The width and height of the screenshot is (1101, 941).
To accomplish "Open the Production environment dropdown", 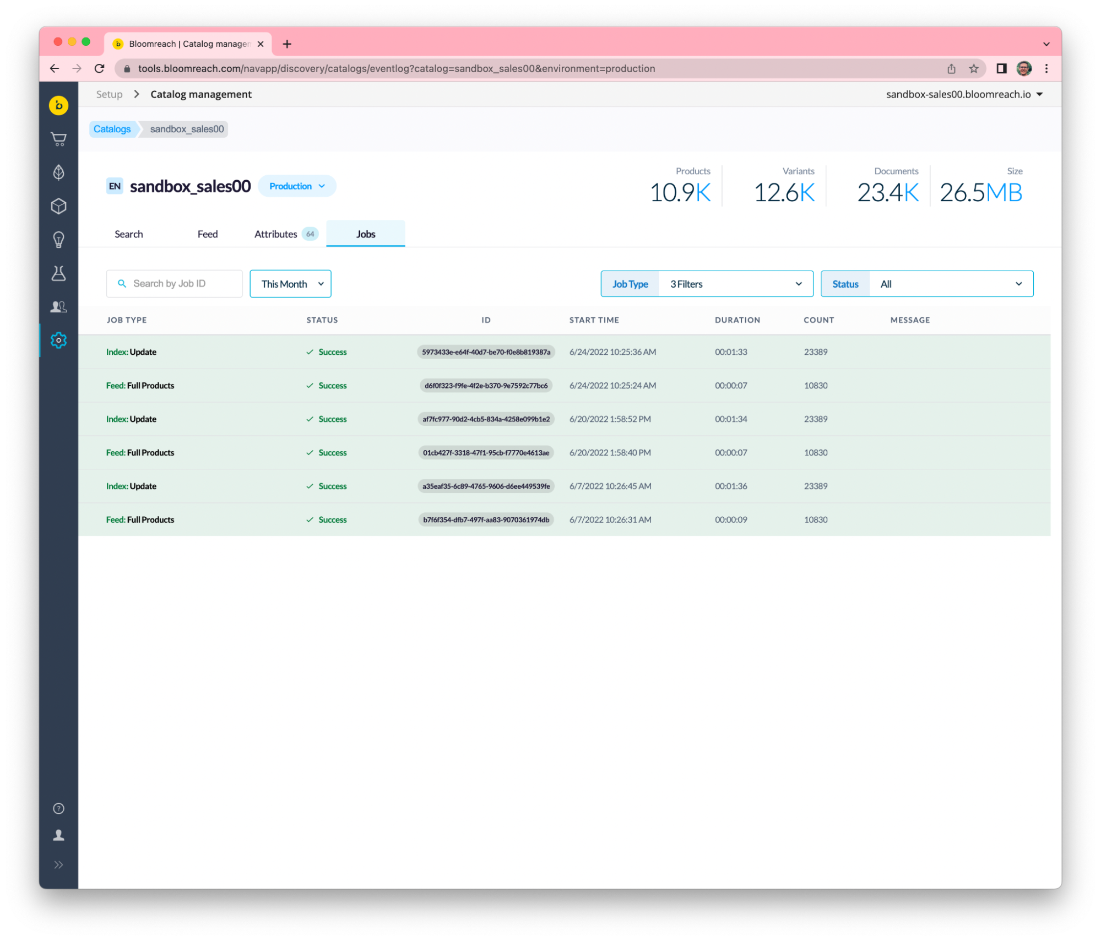I will point(297,186).
